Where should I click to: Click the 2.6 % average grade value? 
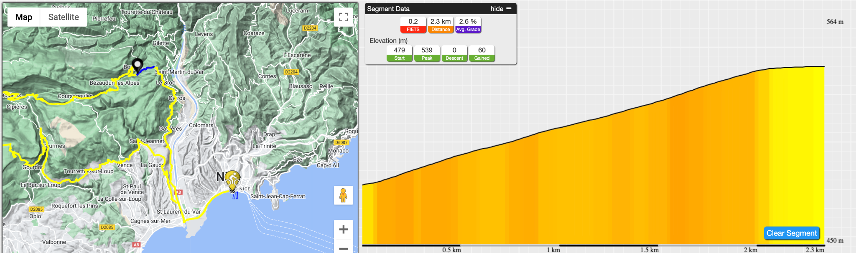pos(468,21)
